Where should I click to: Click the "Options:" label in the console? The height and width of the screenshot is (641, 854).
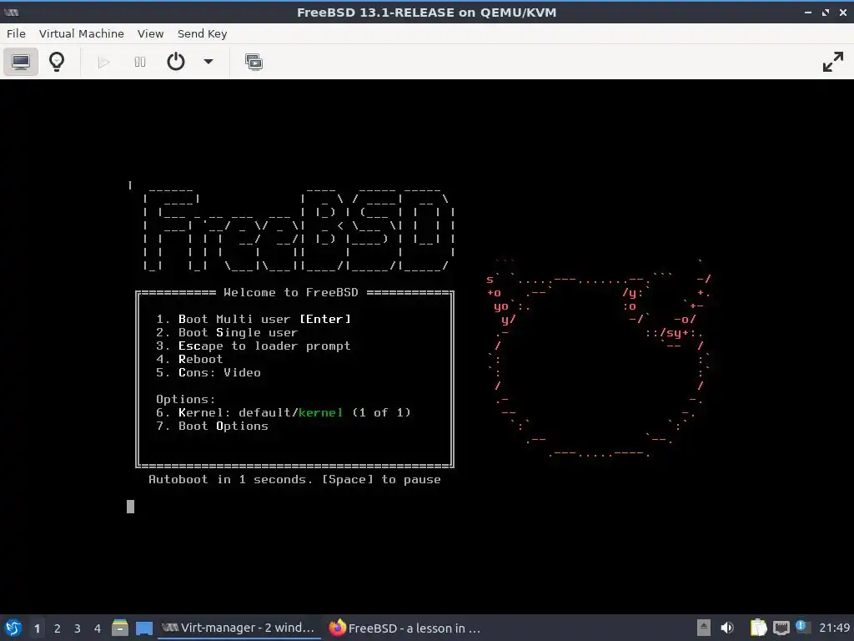(185, 399)
